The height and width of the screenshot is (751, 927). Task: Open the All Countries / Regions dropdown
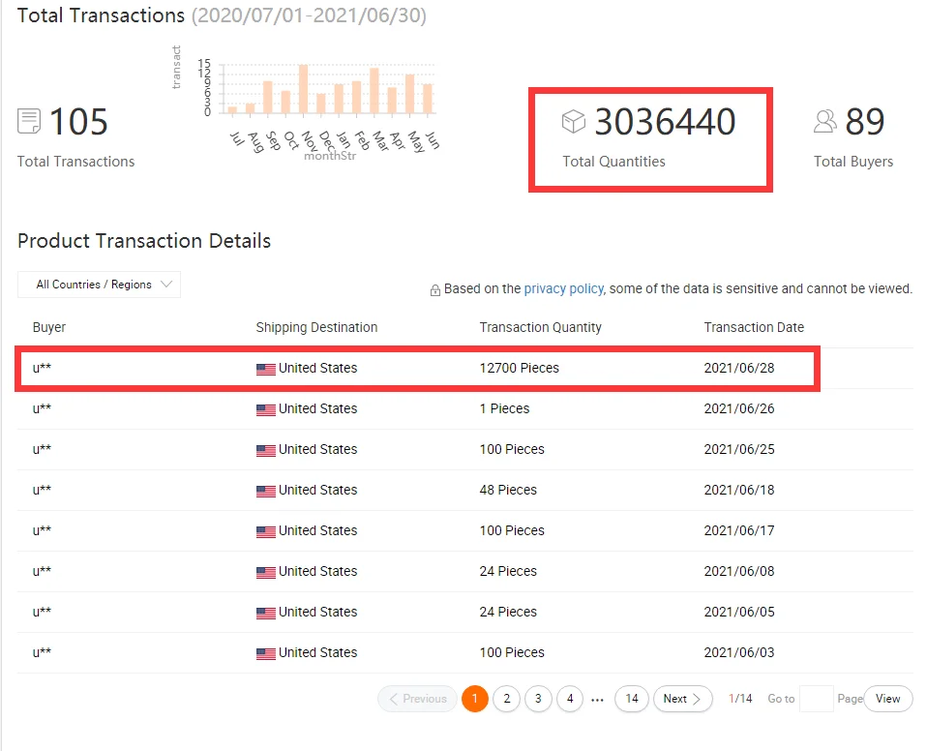coord(99,285)
